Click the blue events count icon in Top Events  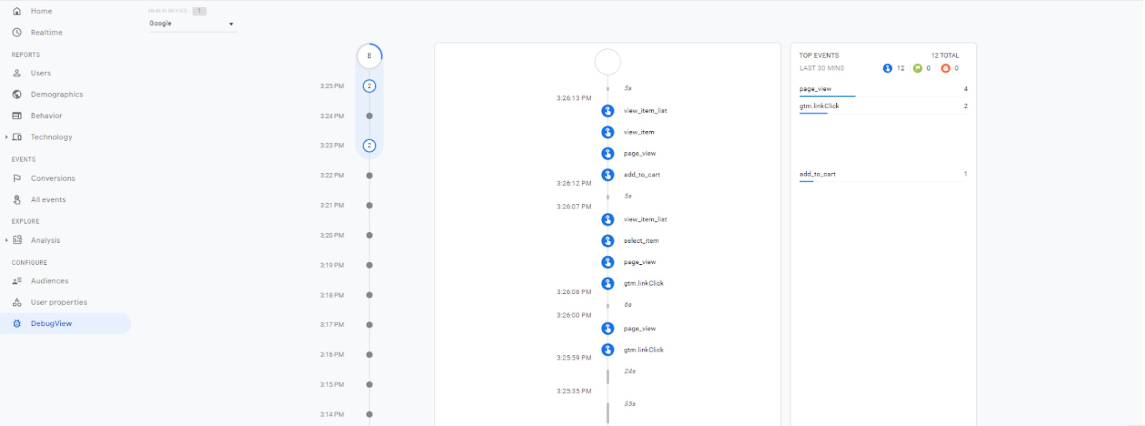click(887, 68)
